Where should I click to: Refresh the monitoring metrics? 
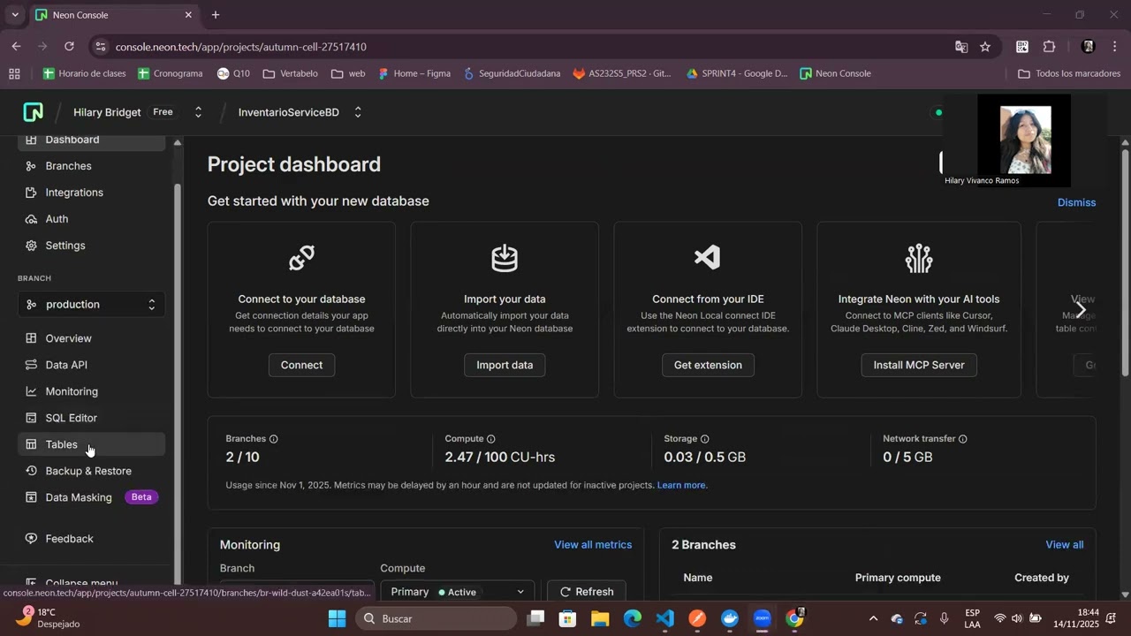587,592
